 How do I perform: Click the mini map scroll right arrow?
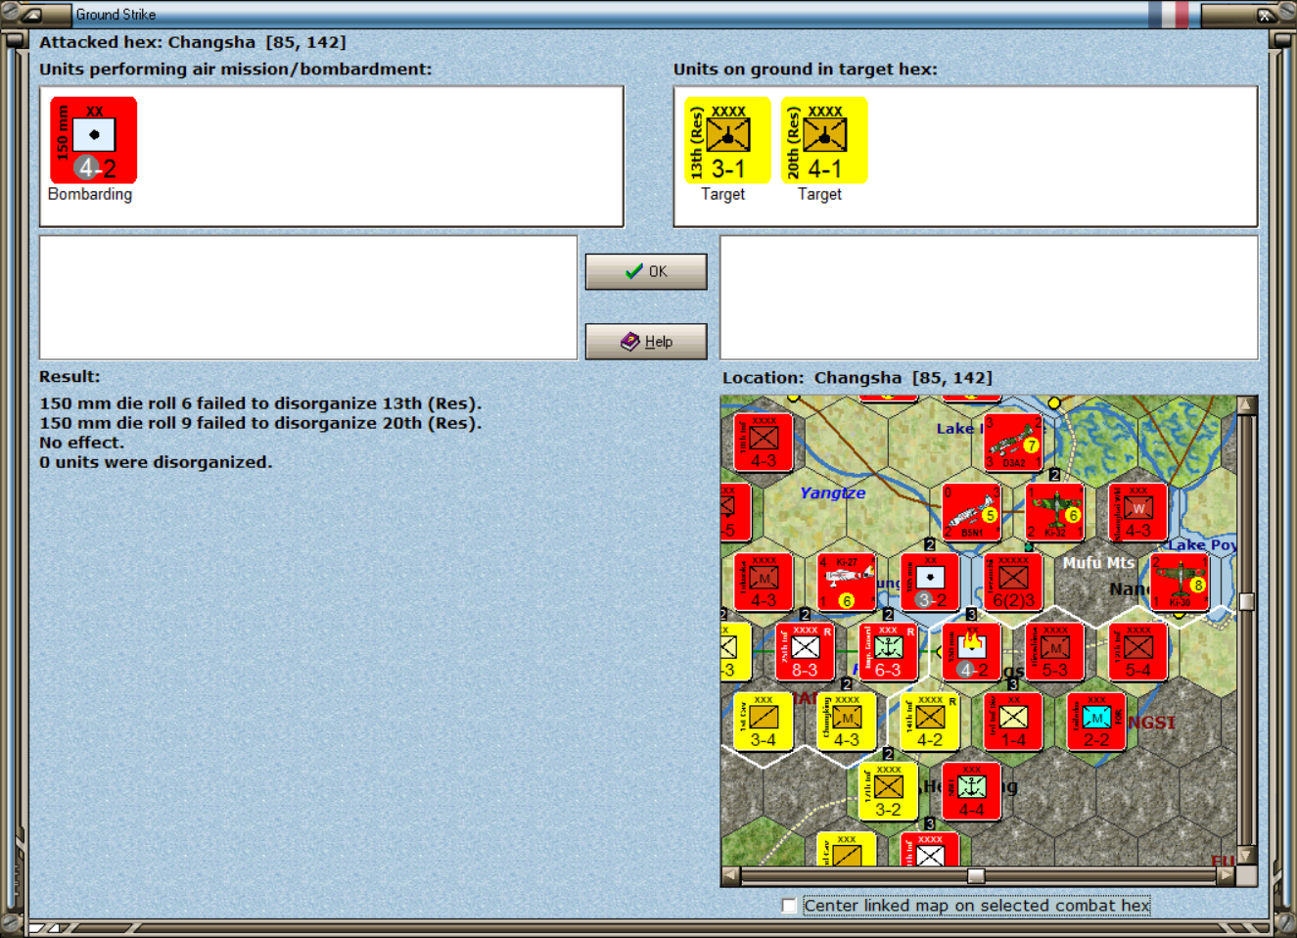1226,875
